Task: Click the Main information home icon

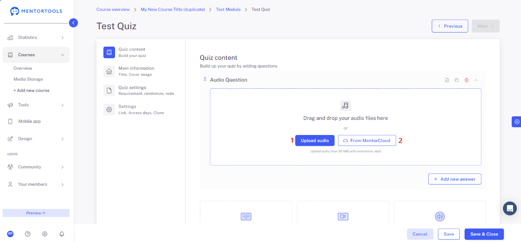Action: 109,71
